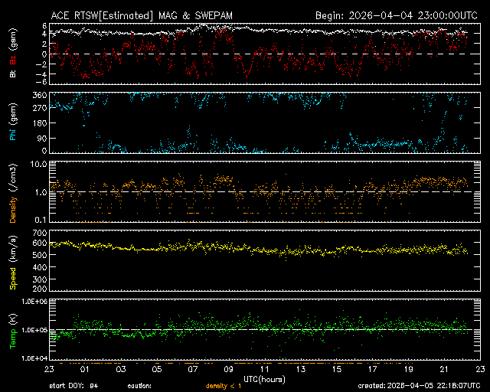Click the "13" hour label on the time axis
The width and height of the screenshot is (490, 392).
click(x=301, y=369)
